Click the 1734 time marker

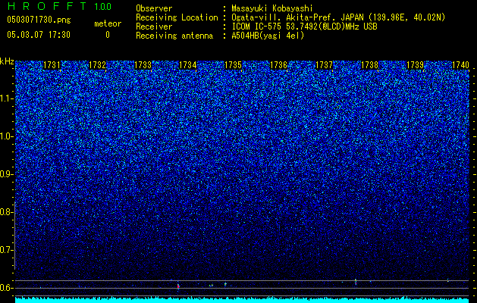pos(188,65)
